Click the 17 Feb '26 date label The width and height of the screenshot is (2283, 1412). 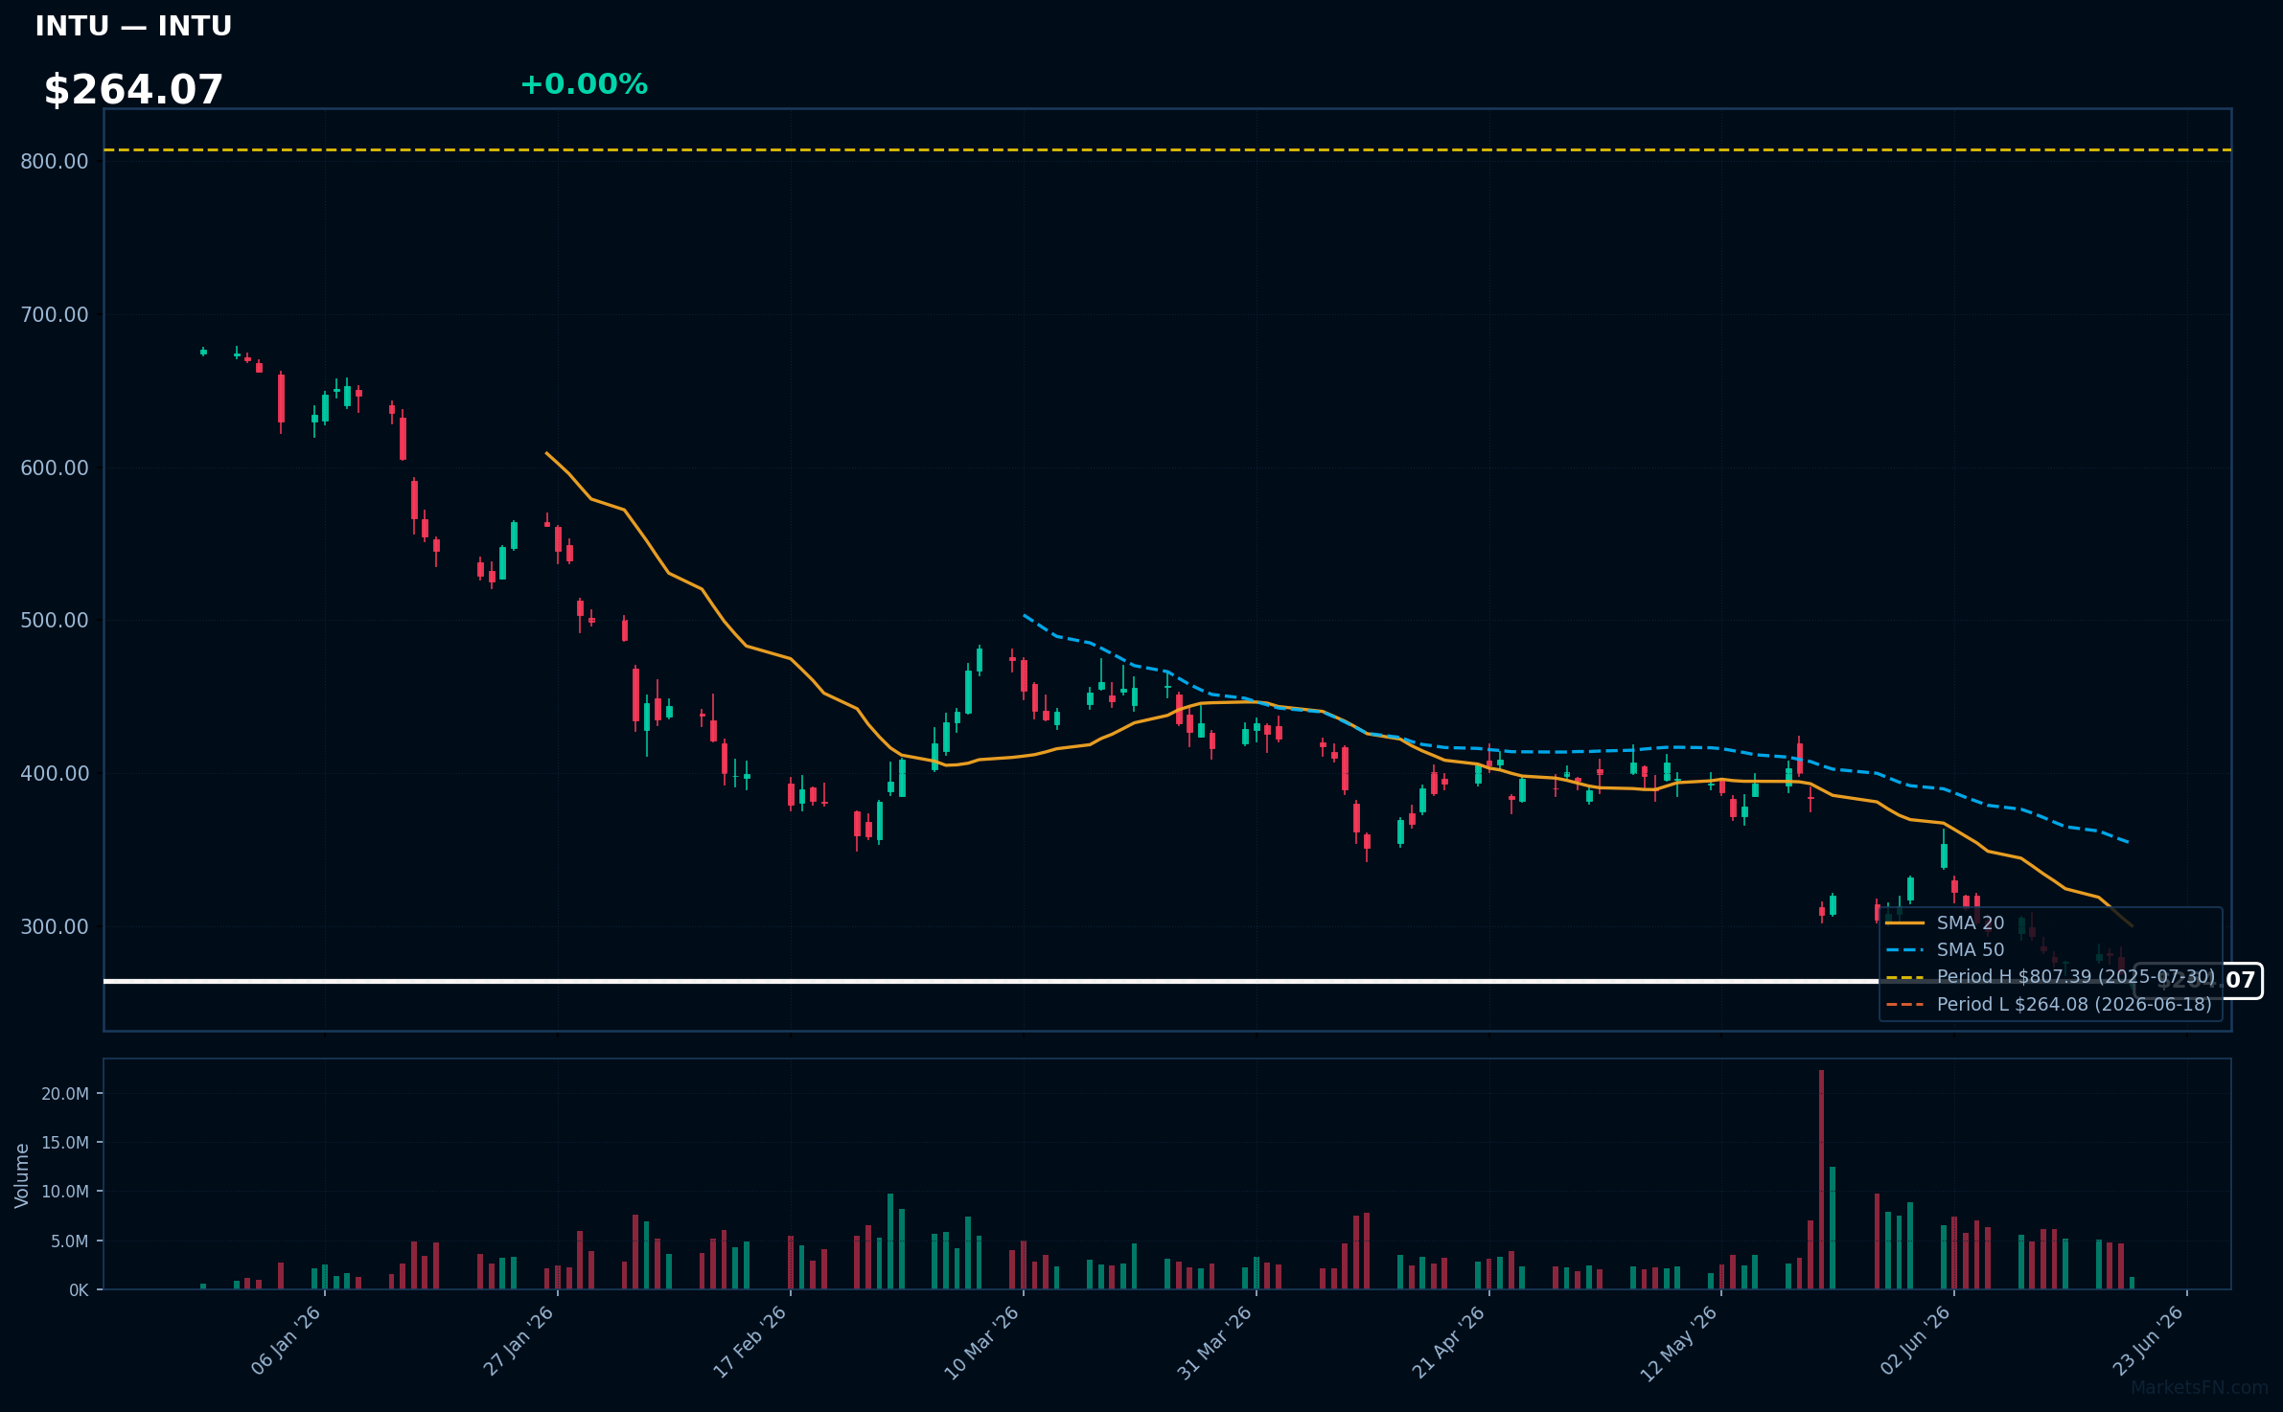pyautogui.click(x=750, y=1341)
